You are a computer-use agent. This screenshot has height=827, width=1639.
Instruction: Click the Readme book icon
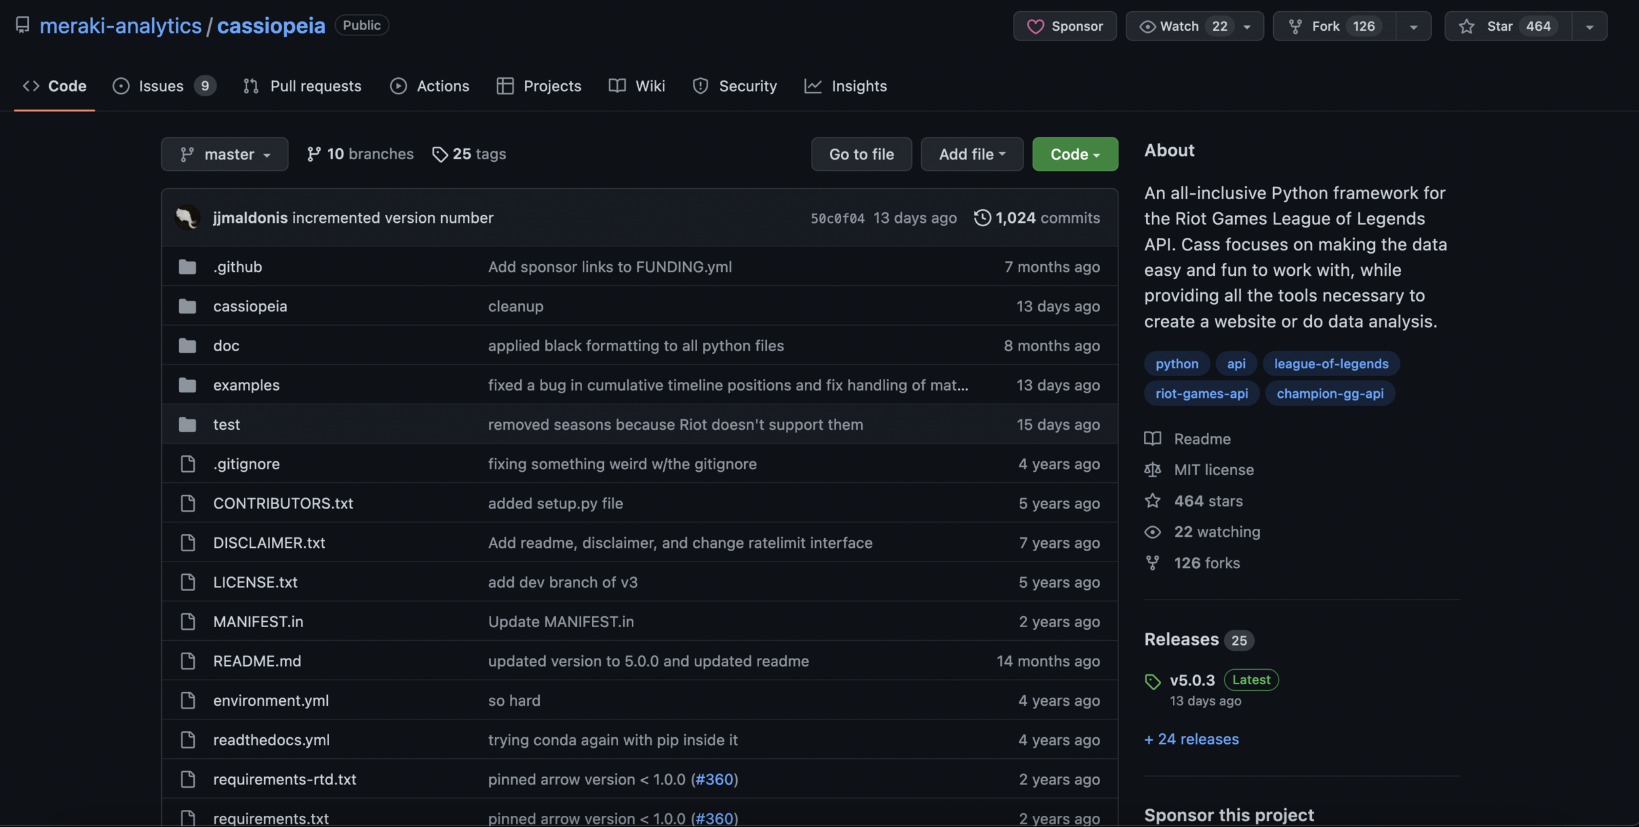click(1152, 438)
